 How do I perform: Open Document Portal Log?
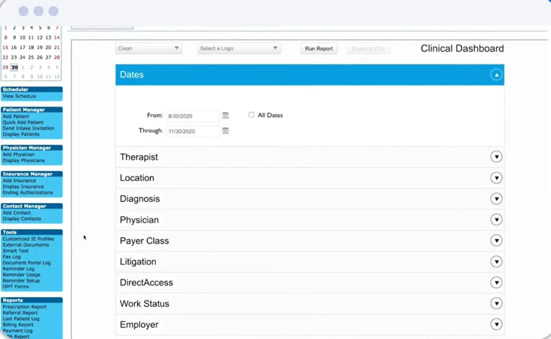27,263
